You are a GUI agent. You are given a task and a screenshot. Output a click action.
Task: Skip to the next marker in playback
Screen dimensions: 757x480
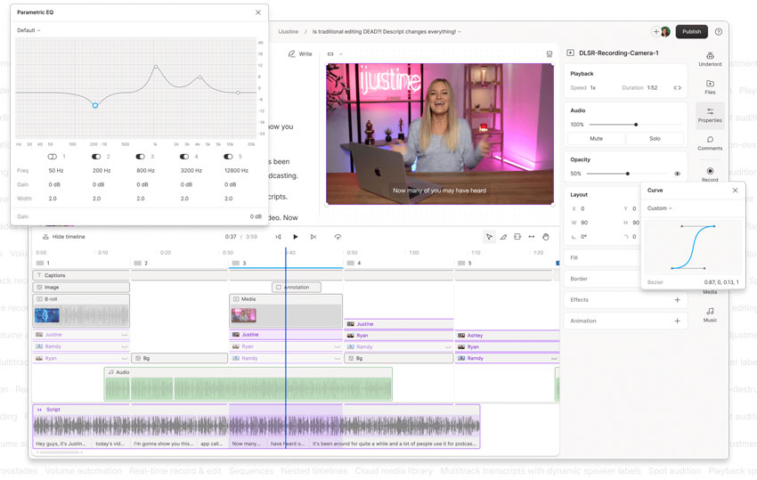point(313,237)
